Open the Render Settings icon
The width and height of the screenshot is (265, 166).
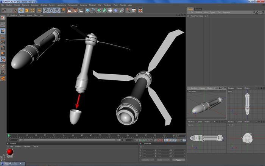click(81, 10)
